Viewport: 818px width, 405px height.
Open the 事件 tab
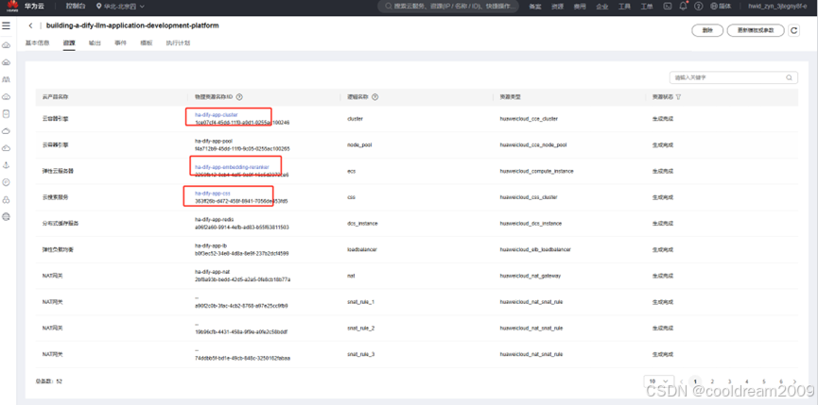click(120, 42)
